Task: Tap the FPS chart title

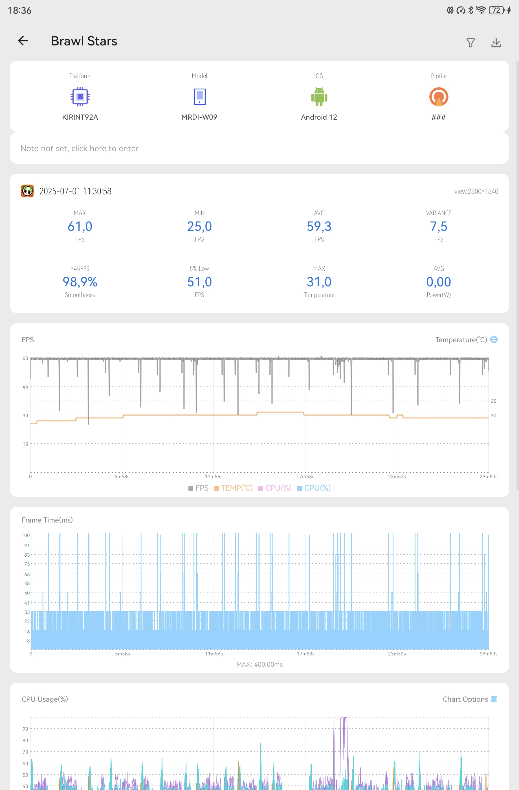Action: 28,340
